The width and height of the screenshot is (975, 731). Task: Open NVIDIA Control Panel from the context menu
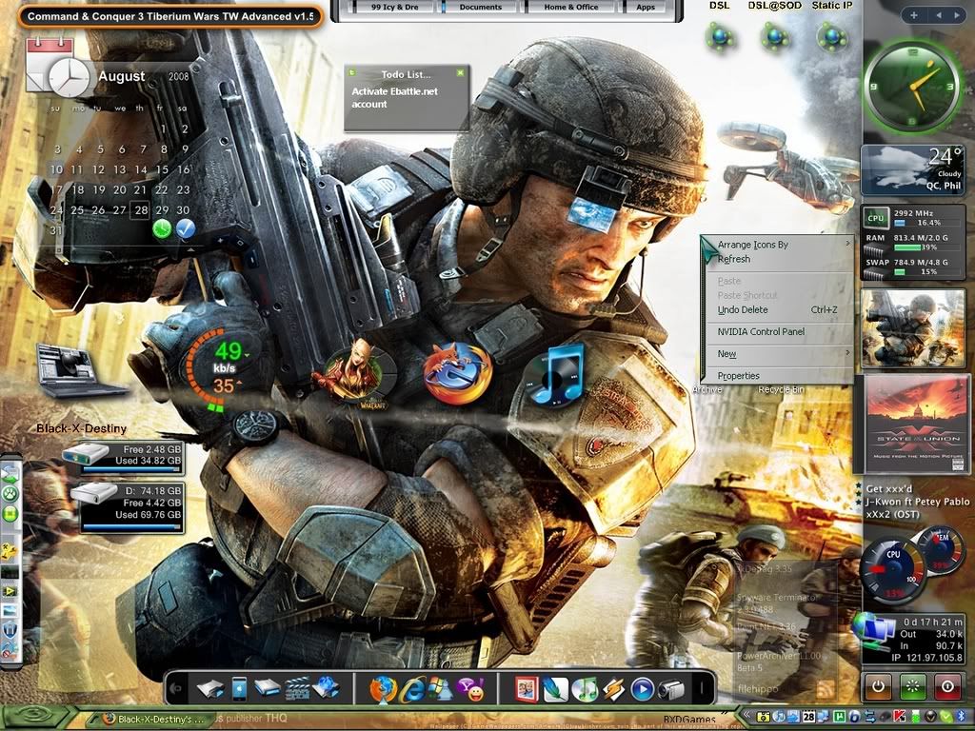tap(761, 331)
